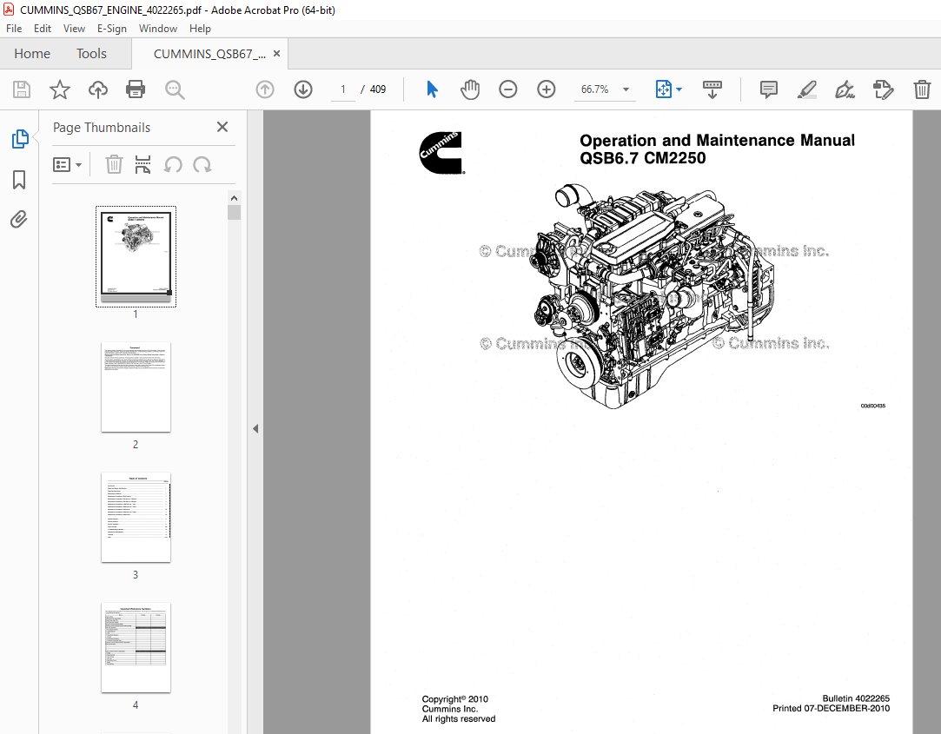Image resolution: width=941 pixels, height=734 pixels.
Task: Select page 1 thumbnail
Action: (136, 256)
